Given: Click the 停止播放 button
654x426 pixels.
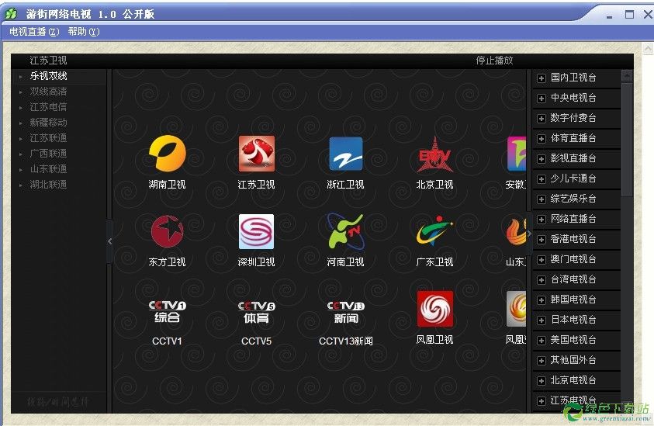Looking at the screenshot, I should (494, 61).
